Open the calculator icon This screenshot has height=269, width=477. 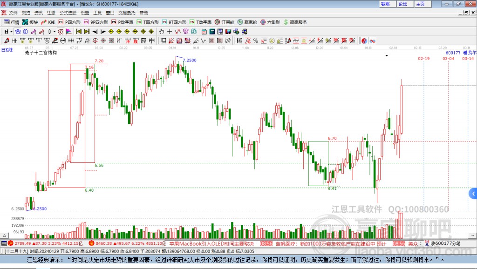[212, 32]
